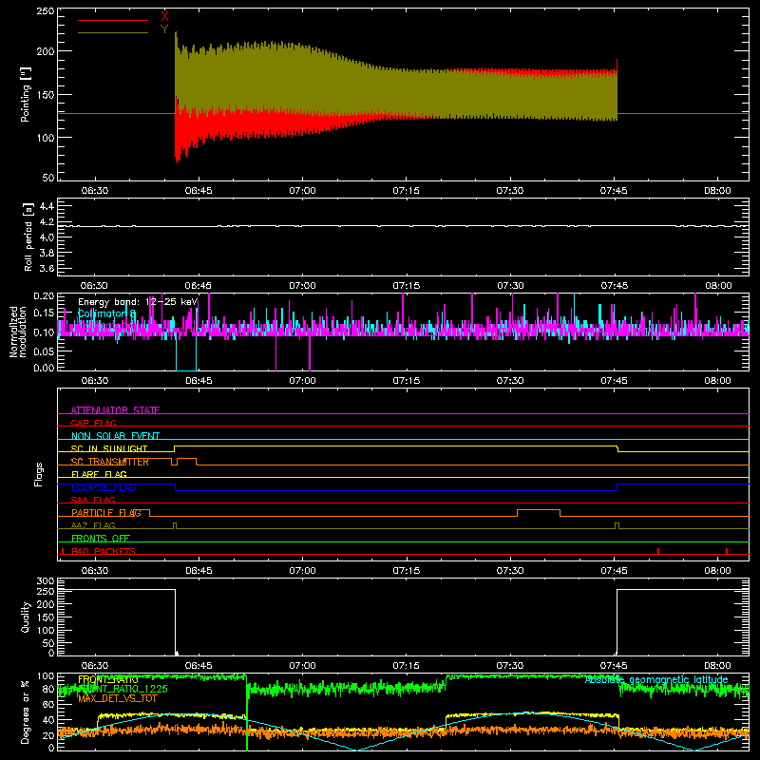This screenshot has width=760, height=760.
Task: Select the GAP_FLAG label
Action: (x=93, y=423)
